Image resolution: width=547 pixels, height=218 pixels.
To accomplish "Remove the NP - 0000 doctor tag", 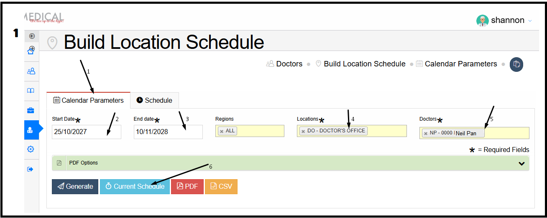I will (x=426, y=133).
